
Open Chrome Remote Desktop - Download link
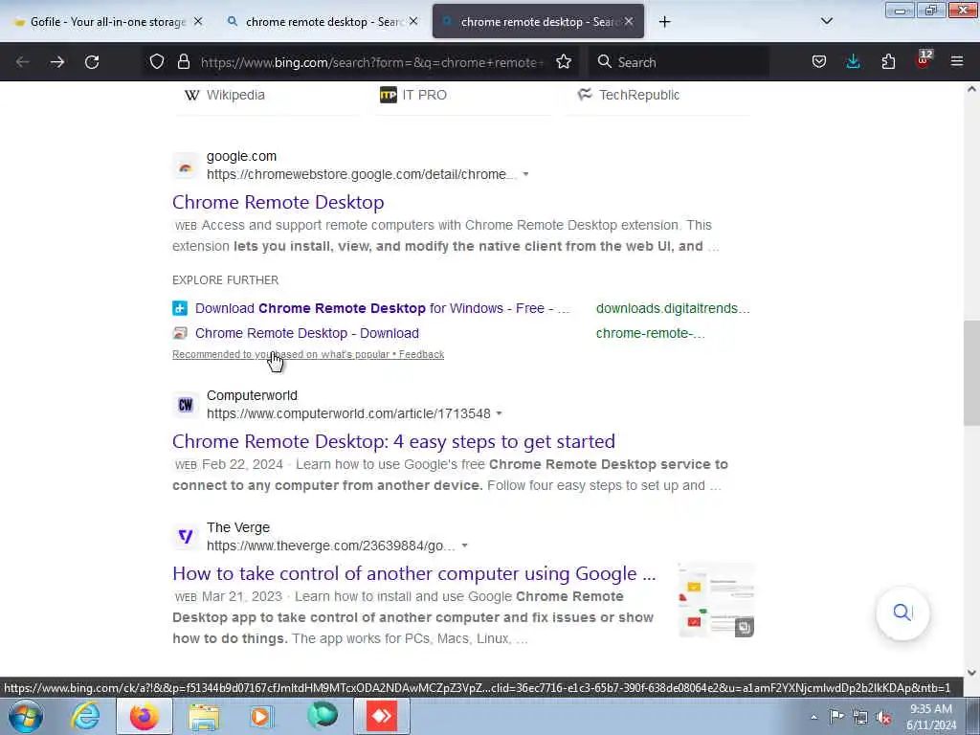pos(307,333)
